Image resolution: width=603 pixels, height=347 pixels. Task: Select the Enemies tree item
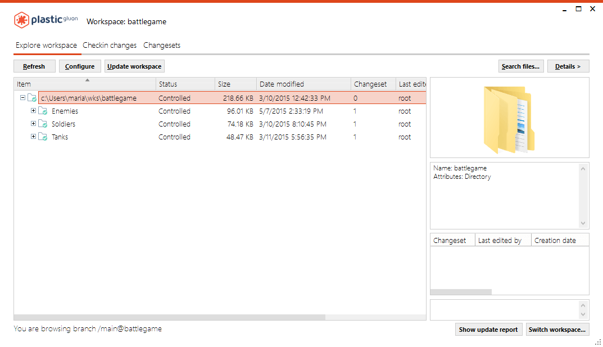coord(65,111)
